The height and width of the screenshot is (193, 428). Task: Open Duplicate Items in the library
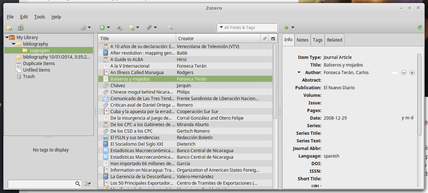[49, 63]
